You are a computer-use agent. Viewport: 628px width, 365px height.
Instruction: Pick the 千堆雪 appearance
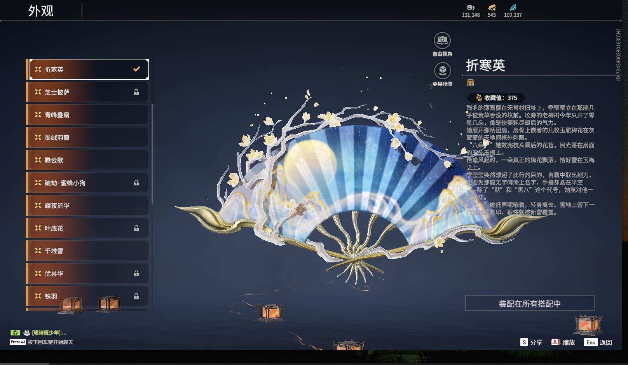click(89, 251)
